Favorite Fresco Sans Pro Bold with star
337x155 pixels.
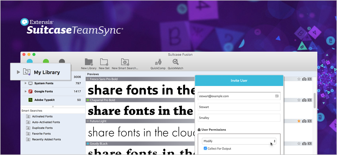tap(299, 79)
